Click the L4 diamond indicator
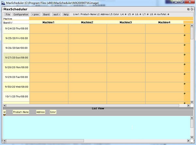 (126, 14)
